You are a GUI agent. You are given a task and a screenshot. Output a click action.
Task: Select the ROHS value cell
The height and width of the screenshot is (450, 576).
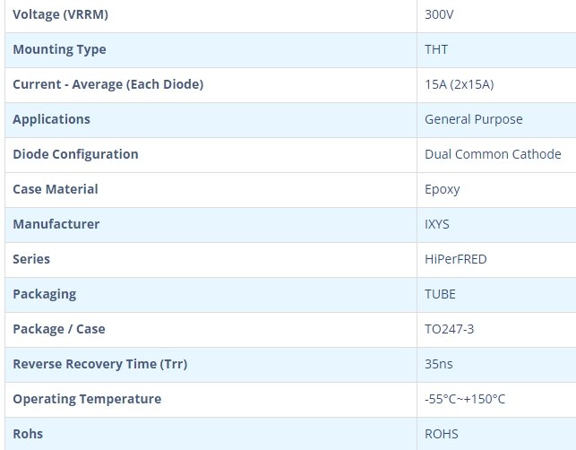pos(442,434)
